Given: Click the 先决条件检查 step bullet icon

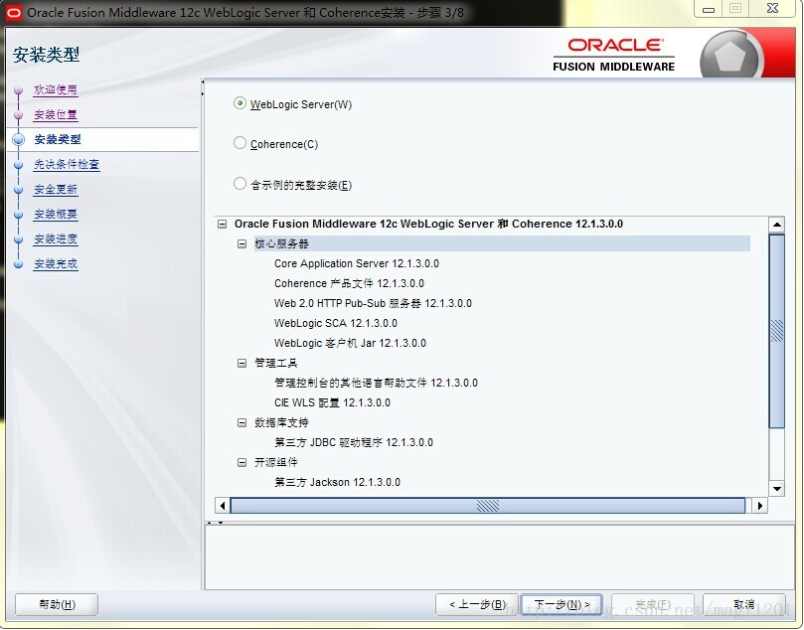Looking at the screenshot, I should pos(19,165).
